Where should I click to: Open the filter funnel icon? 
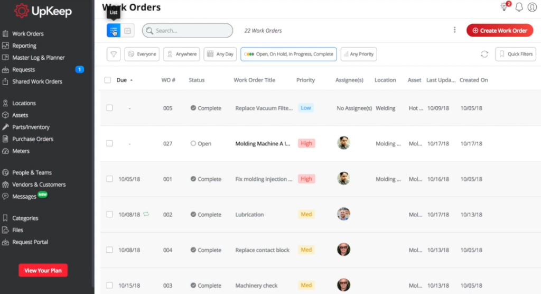tap(113, 54)
